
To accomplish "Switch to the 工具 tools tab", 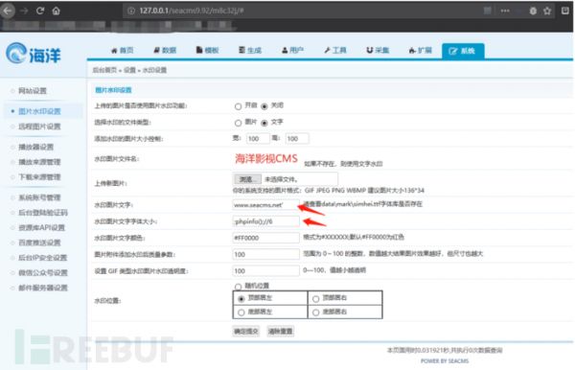I will (335, 50).
